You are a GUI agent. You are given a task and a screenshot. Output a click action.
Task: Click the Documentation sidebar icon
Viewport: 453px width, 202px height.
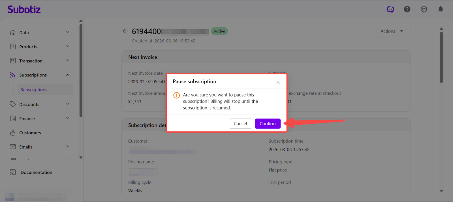pos(13,172)
